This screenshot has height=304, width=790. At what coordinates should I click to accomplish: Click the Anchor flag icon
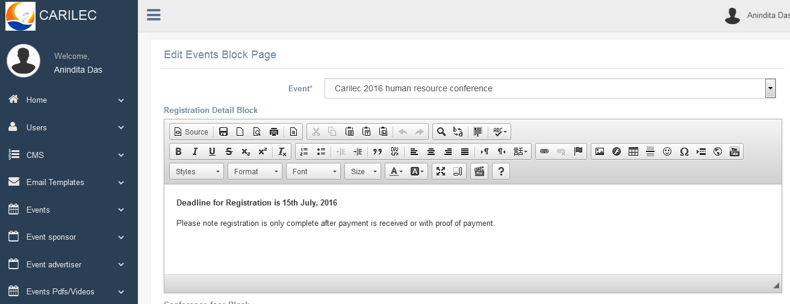tap(578, 151)
